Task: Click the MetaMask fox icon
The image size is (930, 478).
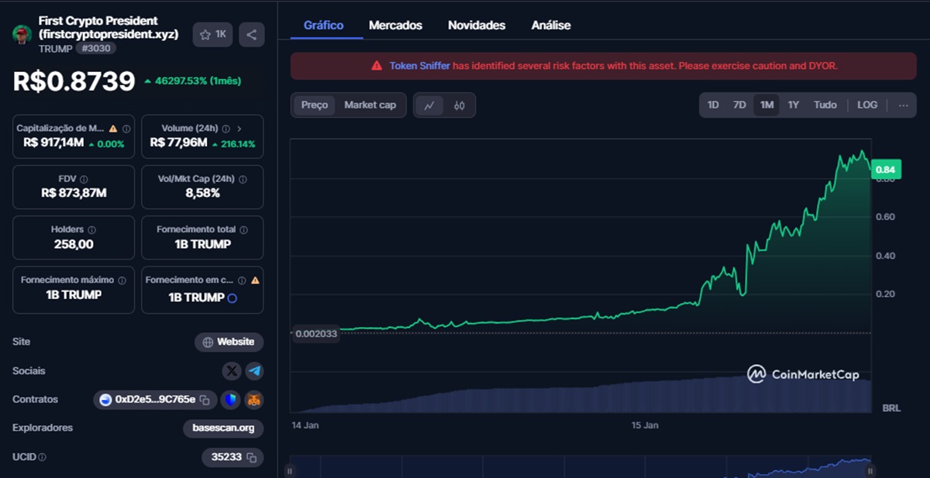Action: point(254,400)
